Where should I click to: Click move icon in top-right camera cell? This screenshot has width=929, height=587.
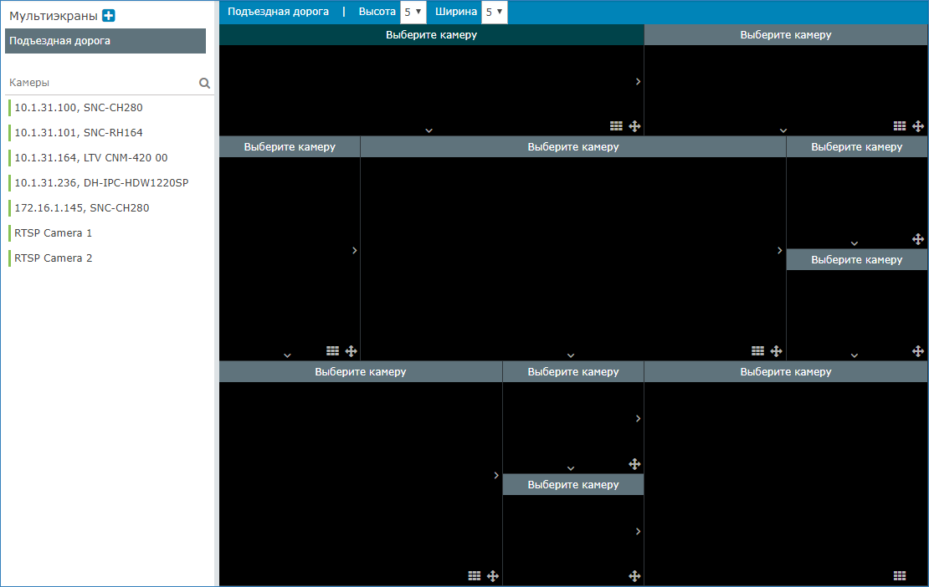[918, 126]
